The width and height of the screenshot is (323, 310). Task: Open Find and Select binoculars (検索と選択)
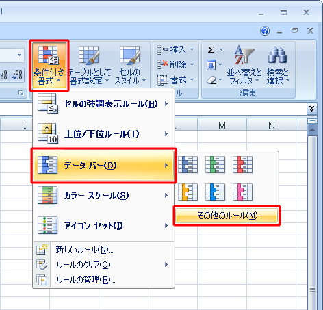[x=278, y=65]
